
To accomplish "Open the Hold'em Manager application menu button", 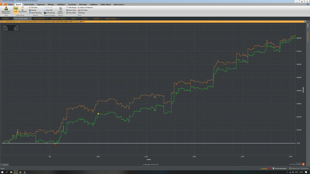I will pyautogui.click(x=3, y=4).
